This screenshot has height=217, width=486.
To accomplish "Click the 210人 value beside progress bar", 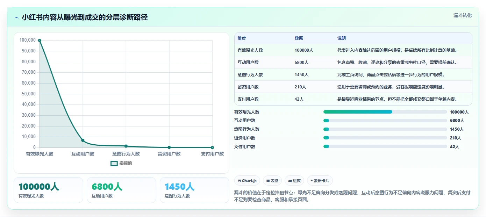I will point(456,138).
